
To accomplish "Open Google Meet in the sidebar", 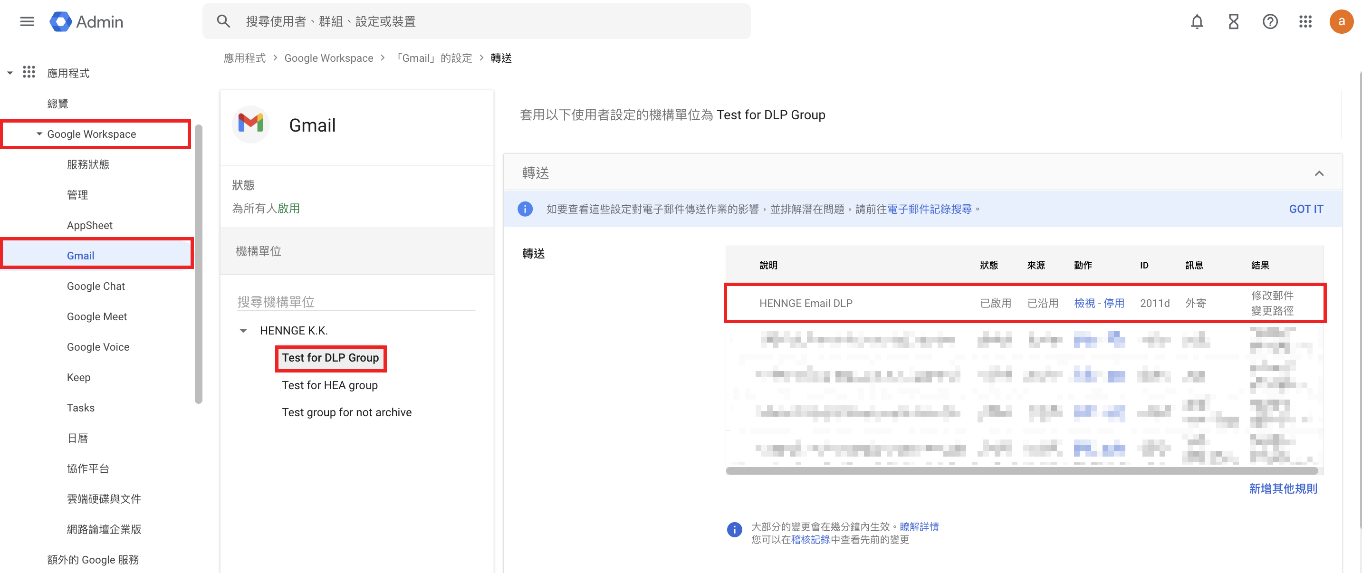I will coord(97,316).
